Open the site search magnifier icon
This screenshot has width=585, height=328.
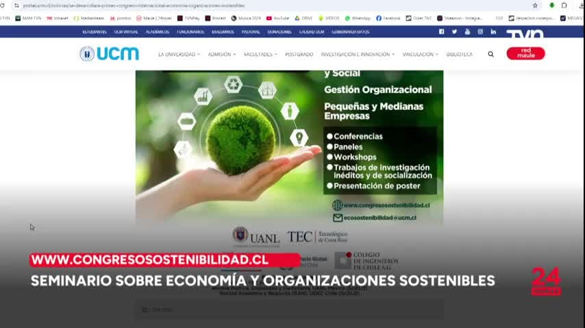(490, 55)
